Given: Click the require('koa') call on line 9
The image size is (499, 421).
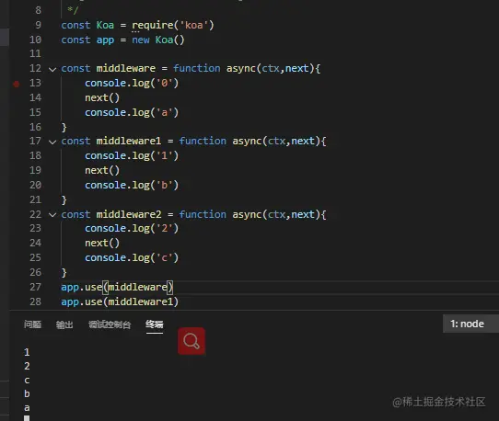Looking at the screenshot, I should [x=173, y=25].
